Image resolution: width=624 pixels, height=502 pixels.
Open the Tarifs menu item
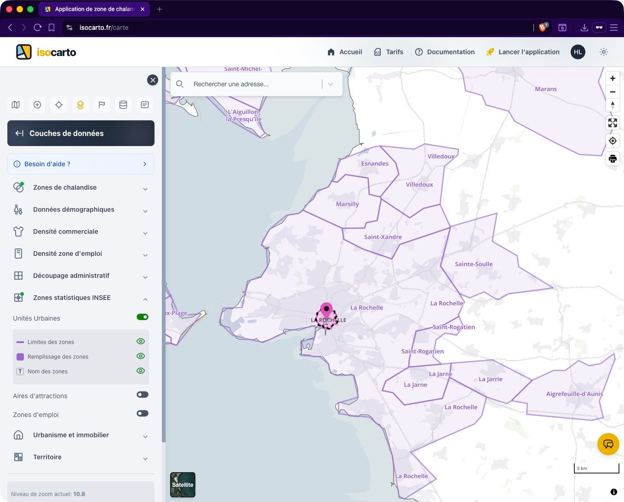[x=389, y=52]
